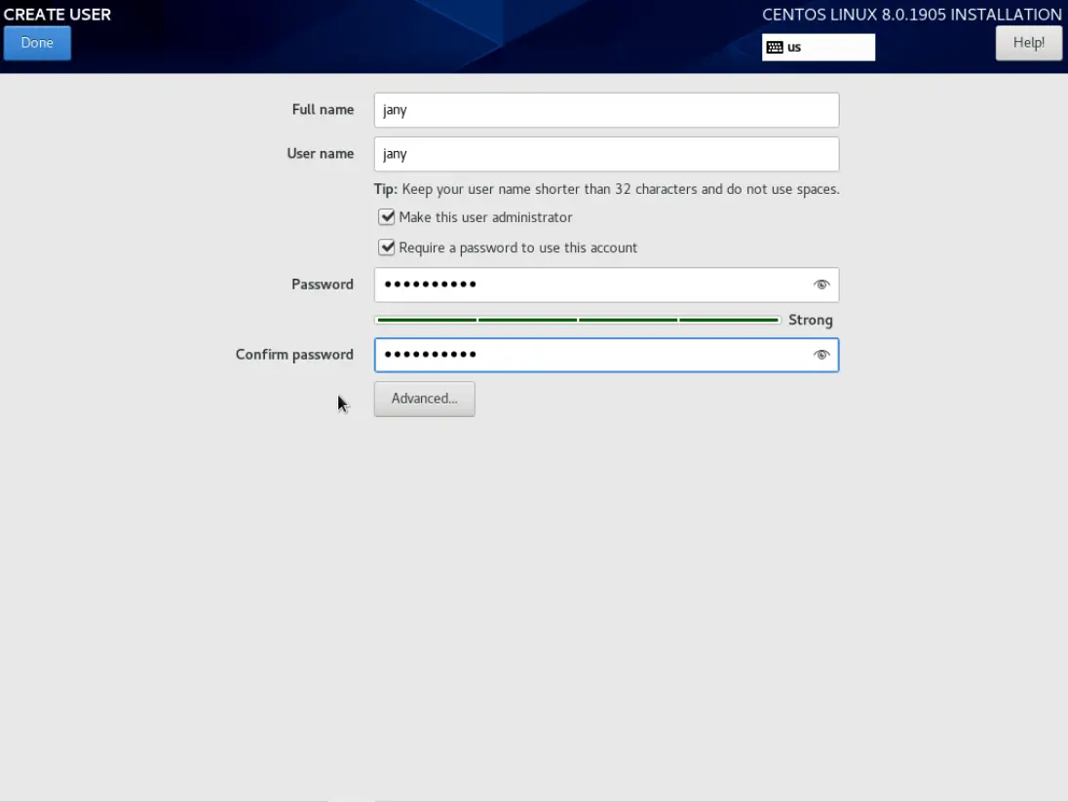Focus the Full name input field
Screen dimensions: 1068x802
606,110
